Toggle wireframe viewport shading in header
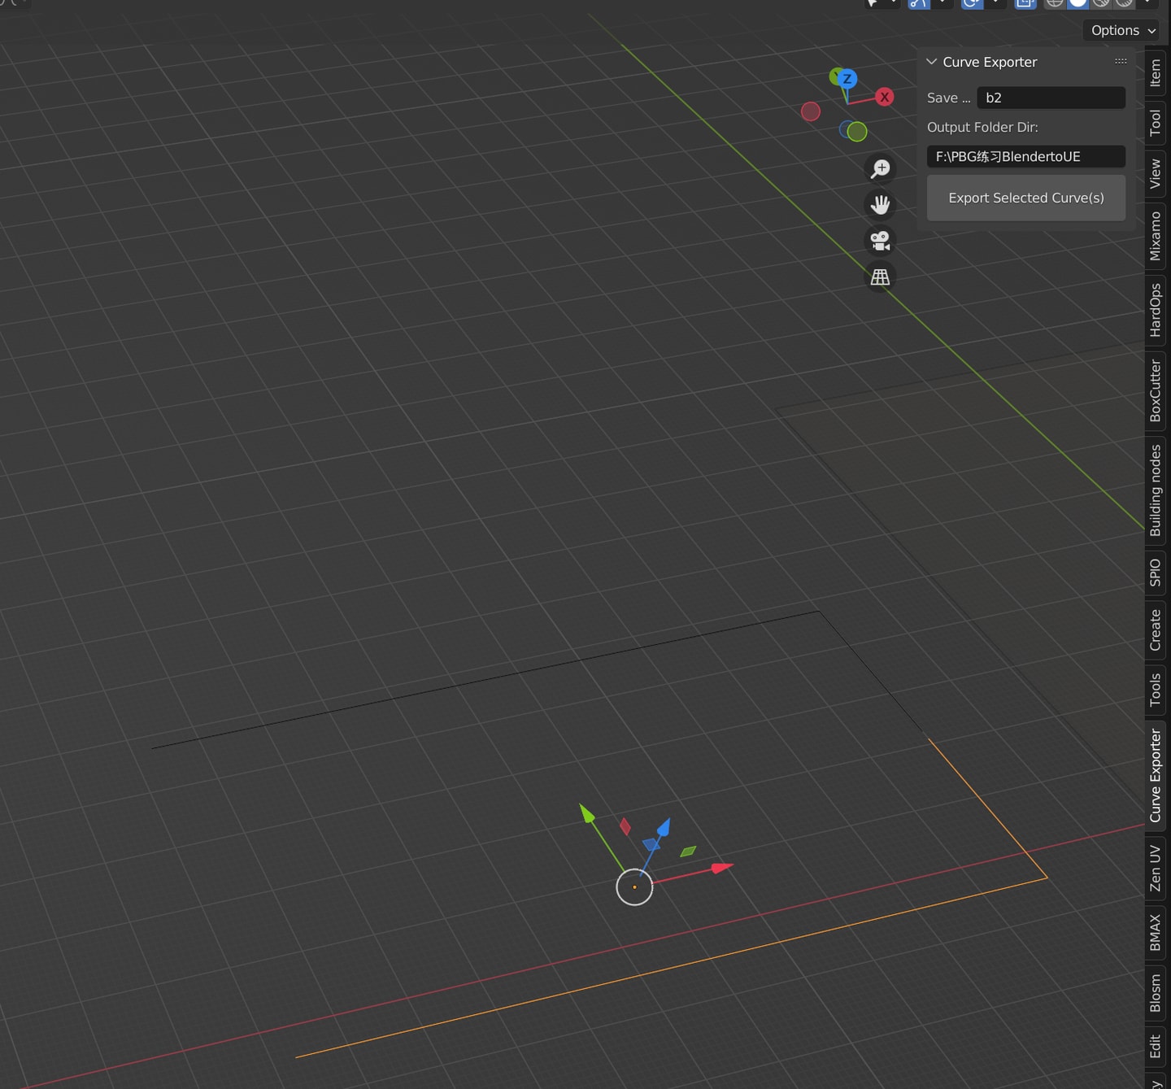Viewport: 1171px width, 1089px height. click(1055, 3)
